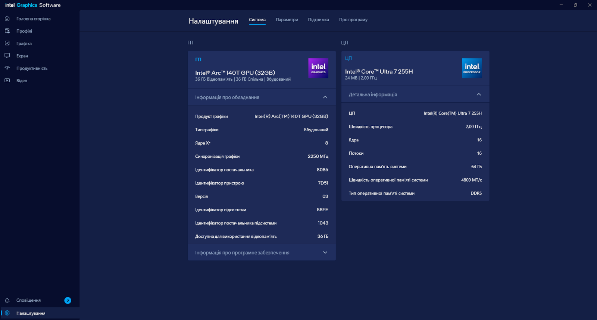Select Налаштування label in sidebar
The height and width of the screenshot is (320, 597).
[x=31, y=313]
